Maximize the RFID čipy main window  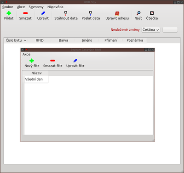pyautogui.click(x=178, y=2)
